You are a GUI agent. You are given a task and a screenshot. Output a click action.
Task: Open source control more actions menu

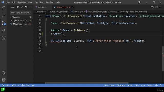[30, 7]
